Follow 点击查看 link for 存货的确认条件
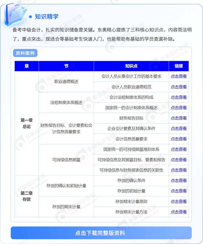203x244 pixels. pos(179,181)
